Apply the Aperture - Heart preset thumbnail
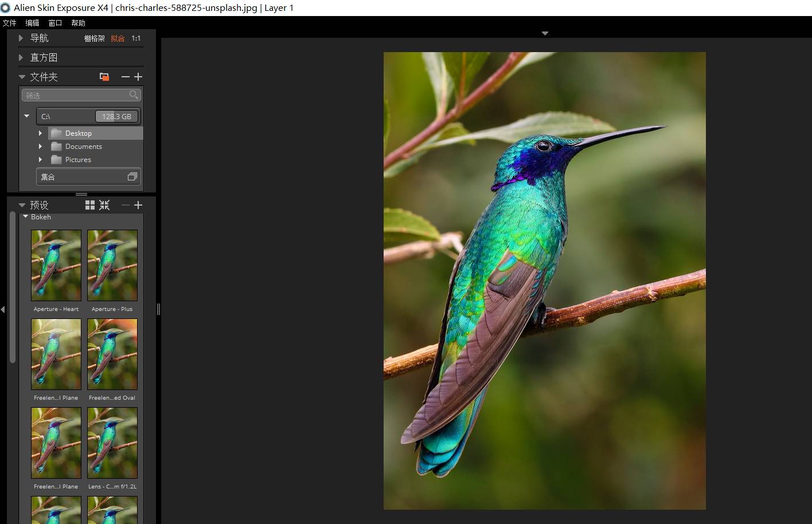Image resolution: width=812 pixels, height=524 pixels. [56, 265]
